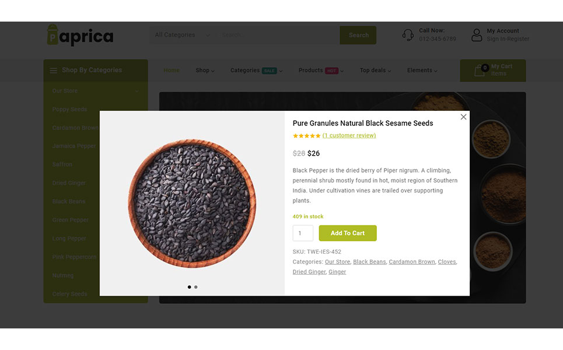The height and width of the screenshot is (350, 563).
Task: Click the hamburger menu icon by Shop By Categories
Action: [x=54, y=71]
